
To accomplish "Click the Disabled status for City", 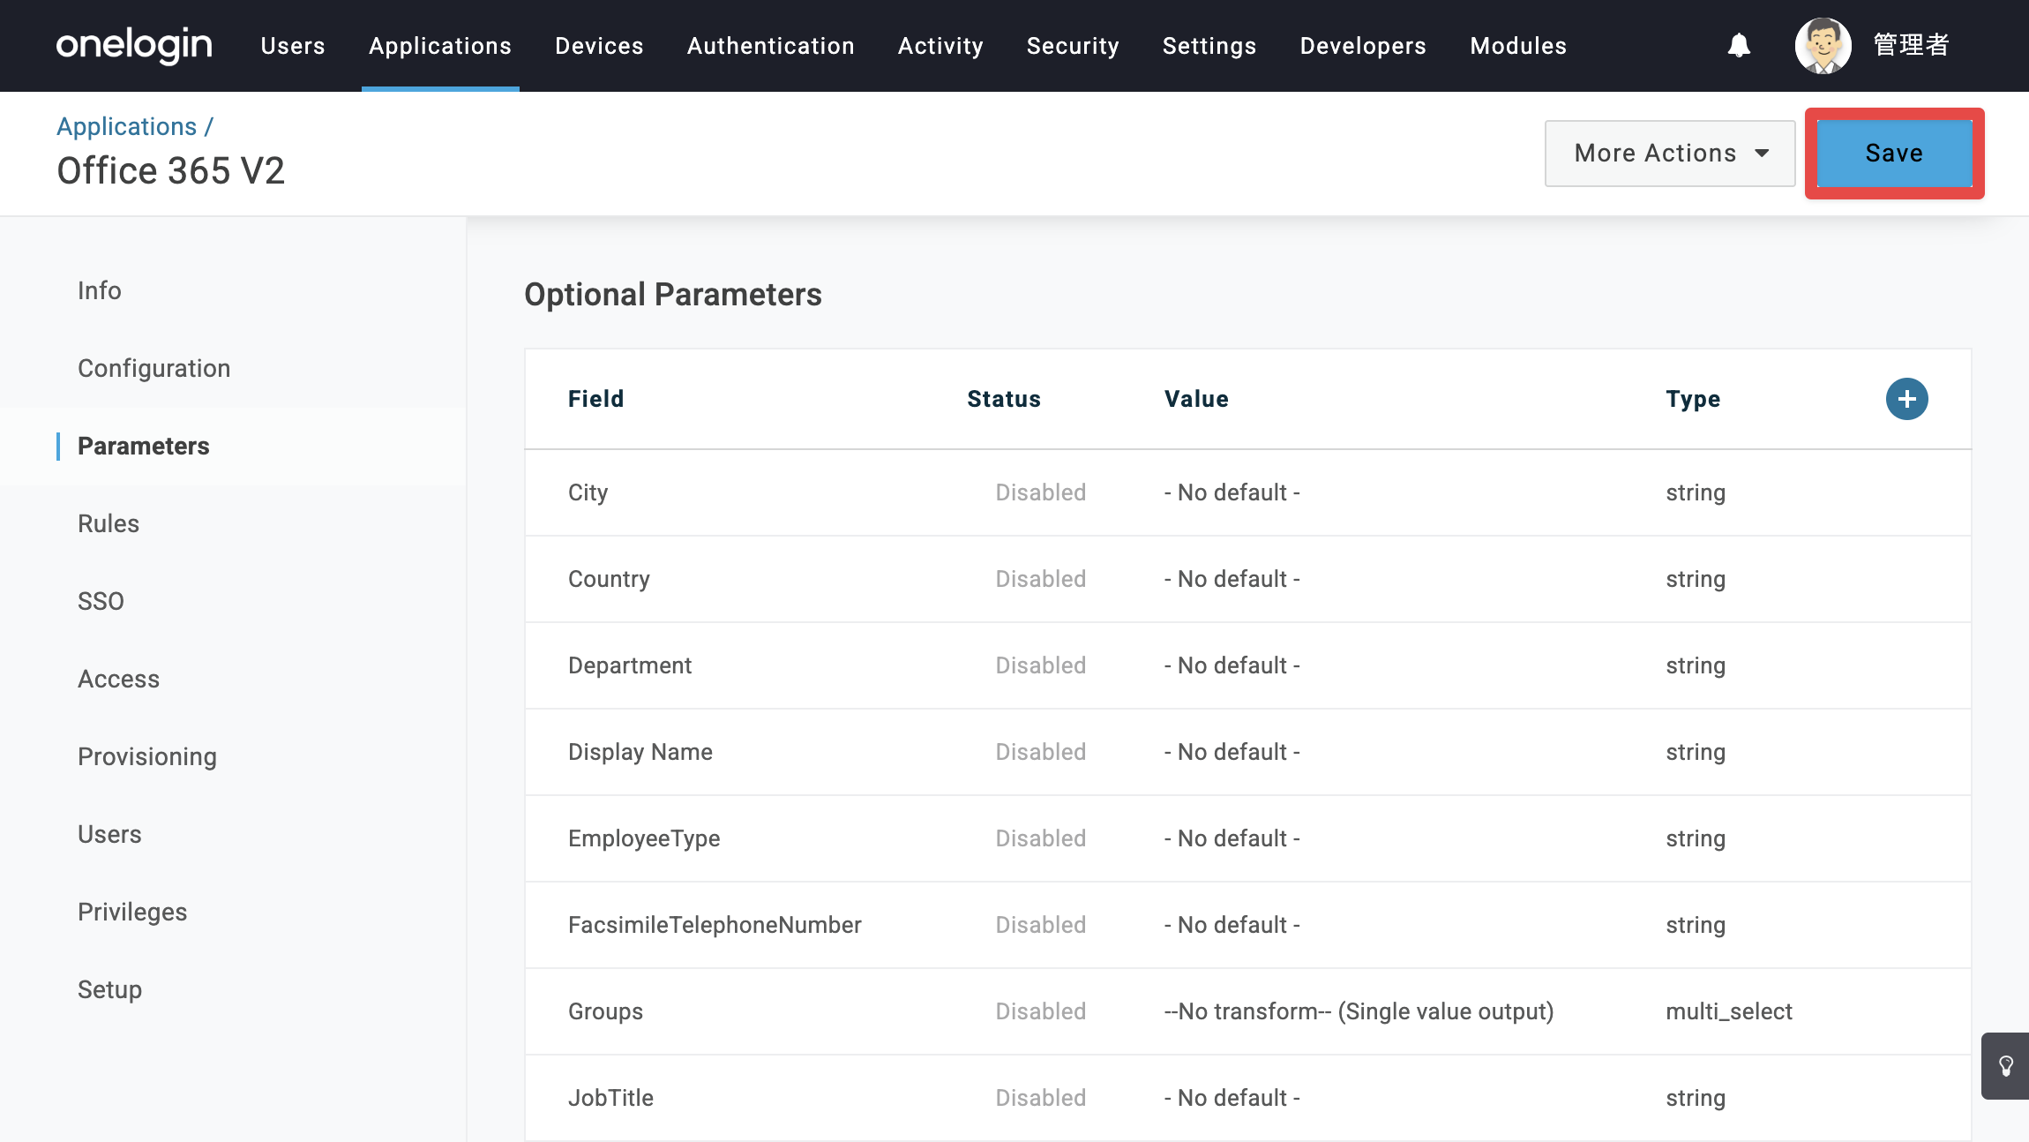I will pos(1041,492).
